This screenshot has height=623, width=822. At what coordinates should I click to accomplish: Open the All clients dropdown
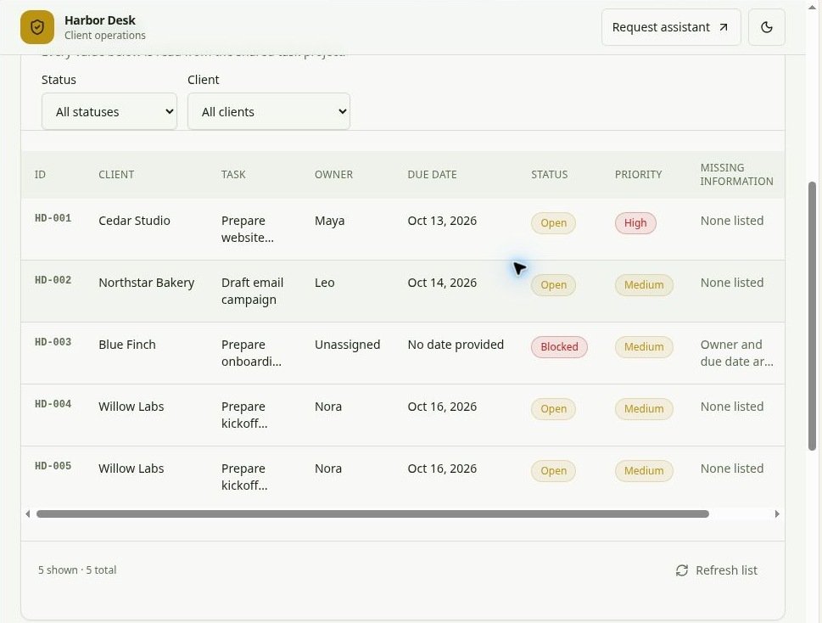pos(268,111)
